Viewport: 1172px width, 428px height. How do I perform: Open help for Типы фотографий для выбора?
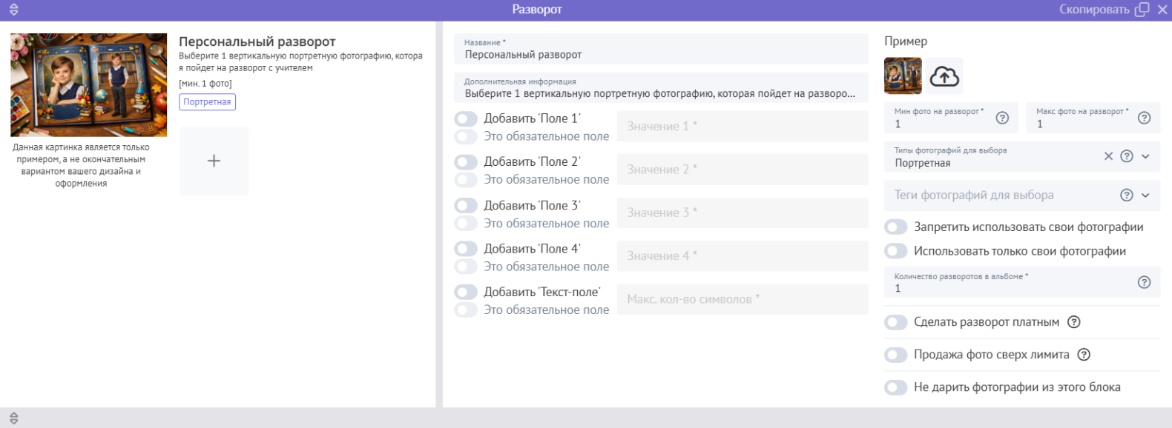tap(1127, 156)
